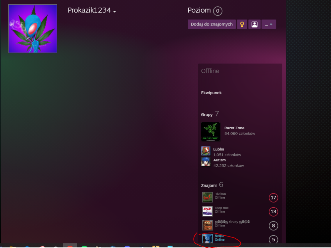
Task: Open the Autism group avatar
Action: tap(206, 162)
